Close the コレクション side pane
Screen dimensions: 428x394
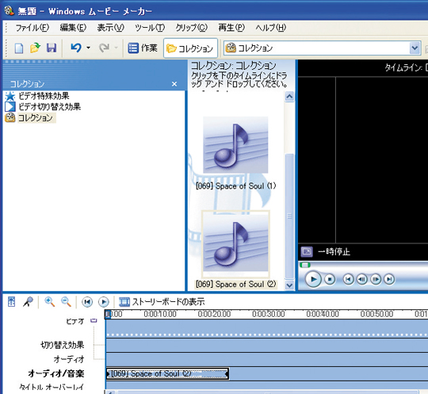[174, 84]
